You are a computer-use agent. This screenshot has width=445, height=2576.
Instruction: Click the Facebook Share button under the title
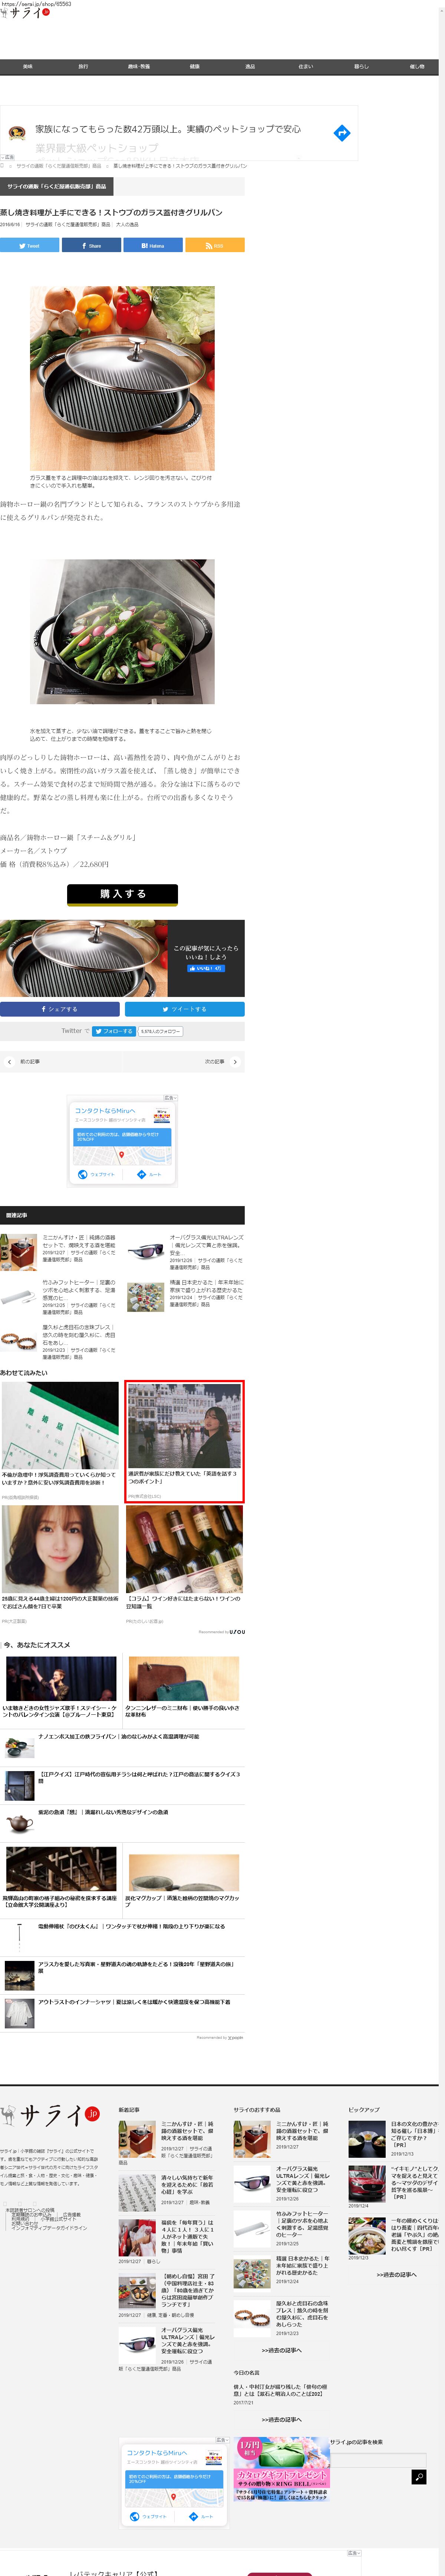pyautogui.click(x=91, y=245)
